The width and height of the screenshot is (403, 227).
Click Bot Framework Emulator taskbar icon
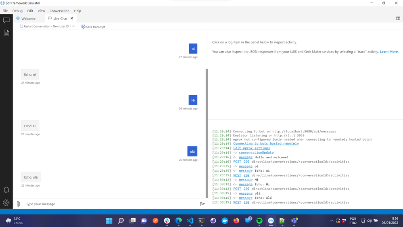click(271, 221)
